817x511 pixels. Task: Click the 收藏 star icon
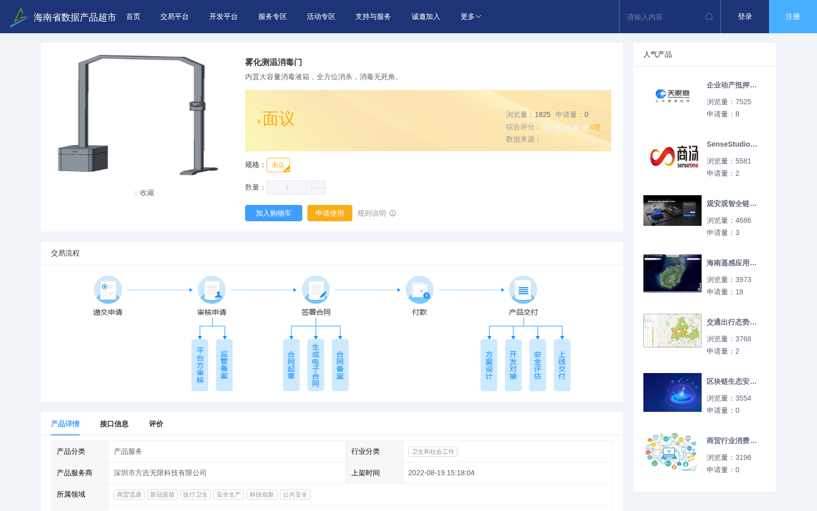point(136,193)
